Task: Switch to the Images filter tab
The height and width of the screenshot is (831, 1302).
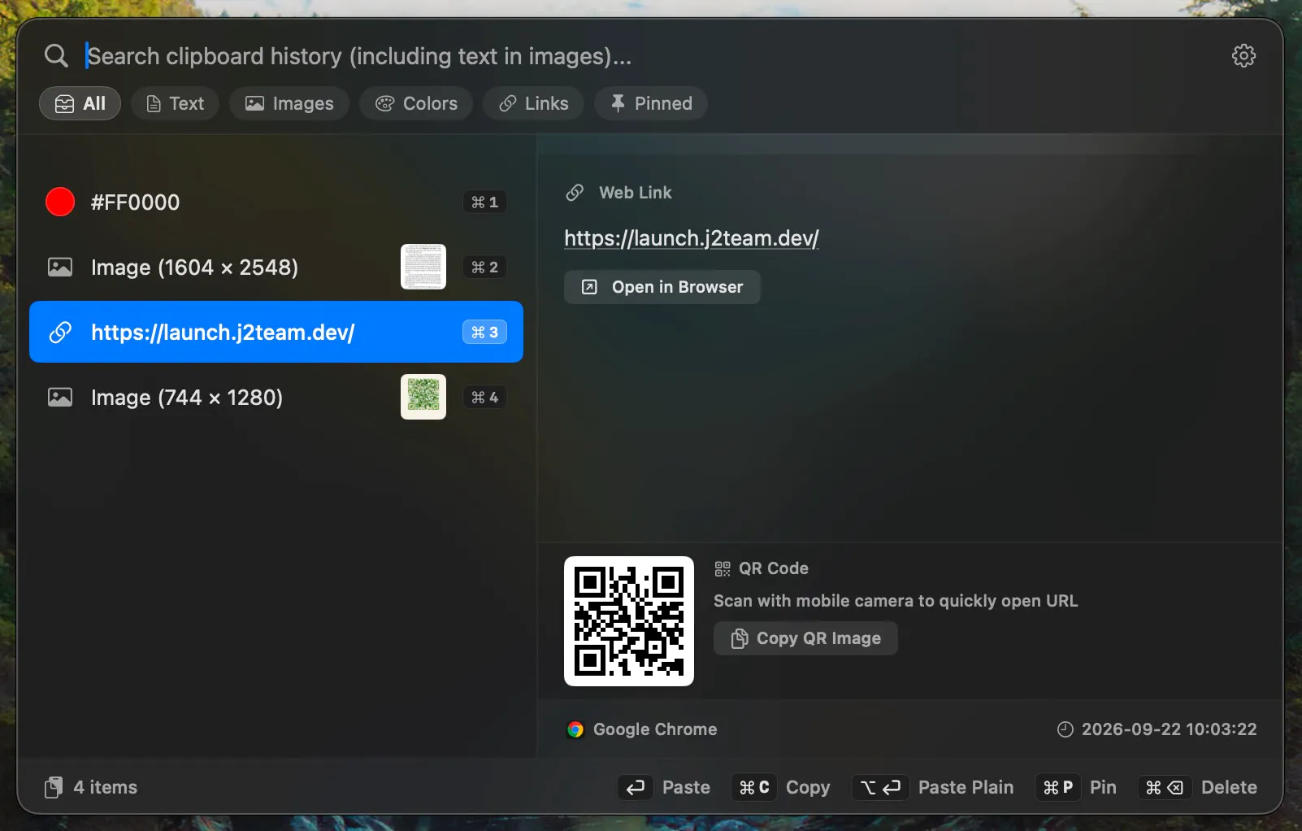Action: click(289, 103)
